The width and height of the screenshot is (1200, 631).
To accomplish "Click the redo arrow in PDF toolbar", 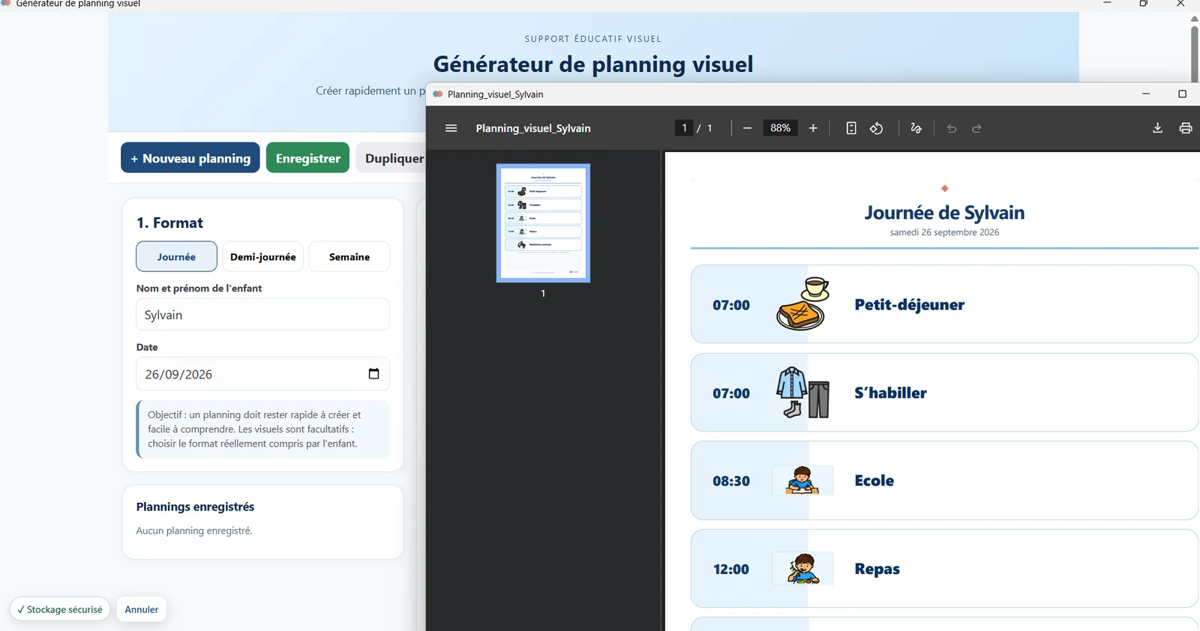I will coord(976,128).
